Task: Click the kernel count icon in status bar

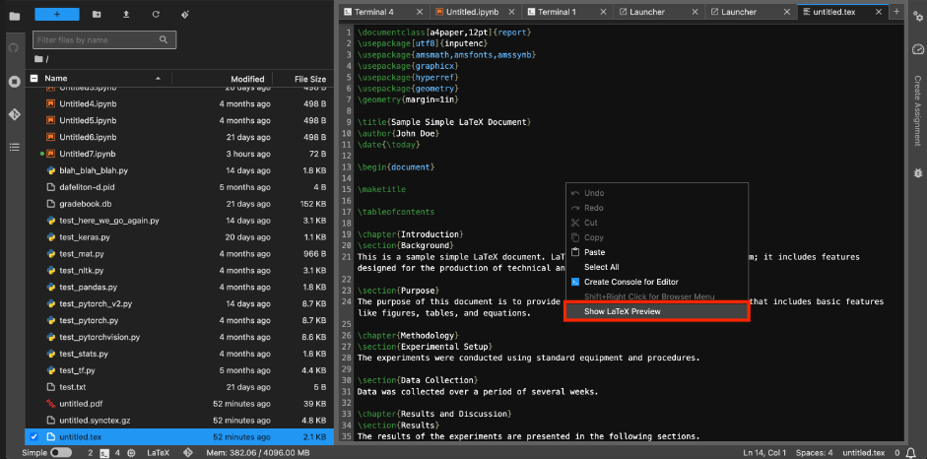Action: 131,453
